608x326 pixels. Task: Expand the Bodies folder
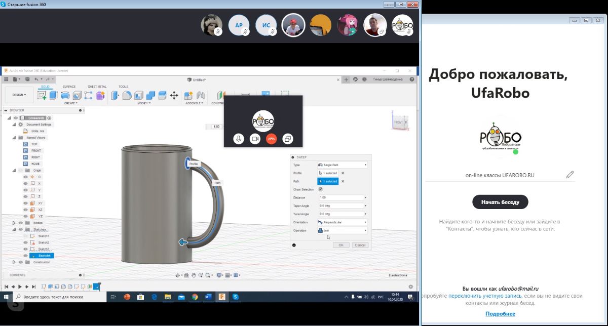tap(14, 223)
